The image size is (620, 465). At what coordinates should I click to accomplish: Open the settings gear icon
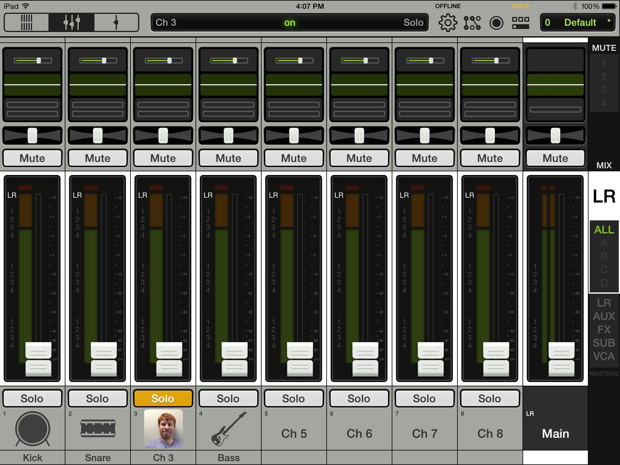447,23
